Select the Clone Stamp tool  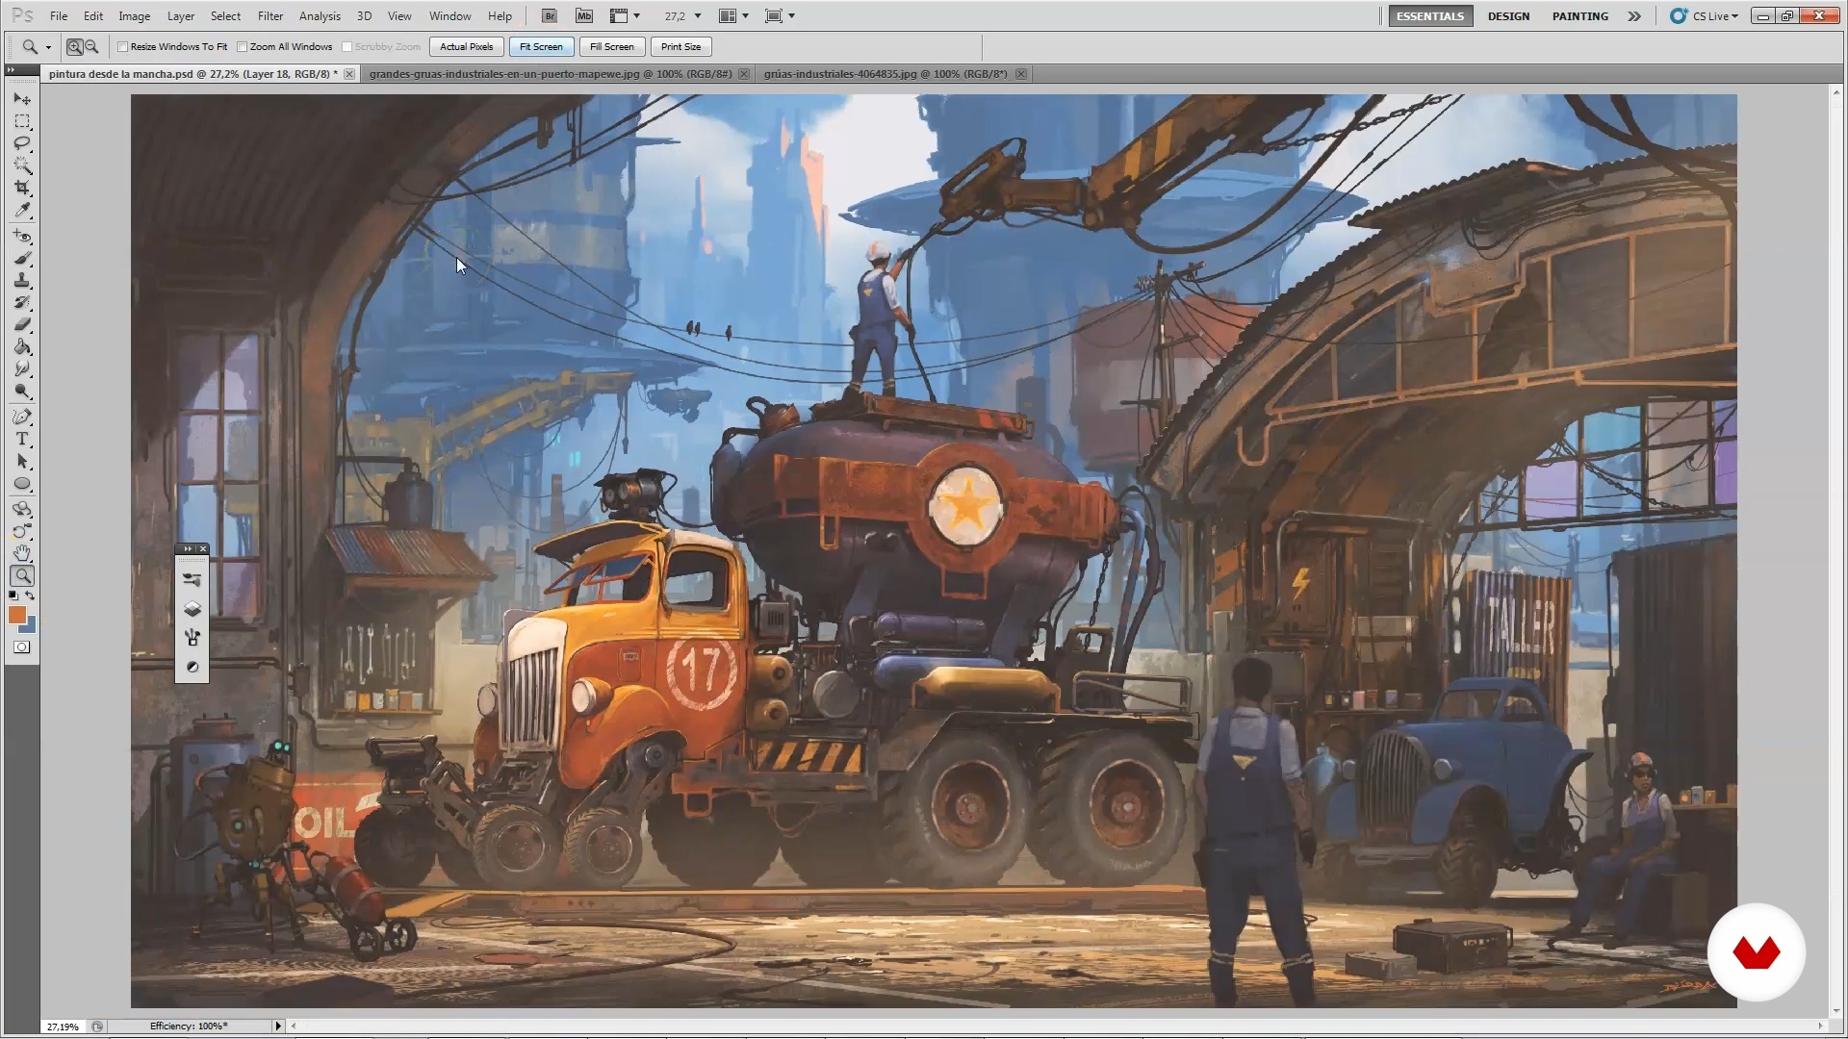[x=22, y=280]
